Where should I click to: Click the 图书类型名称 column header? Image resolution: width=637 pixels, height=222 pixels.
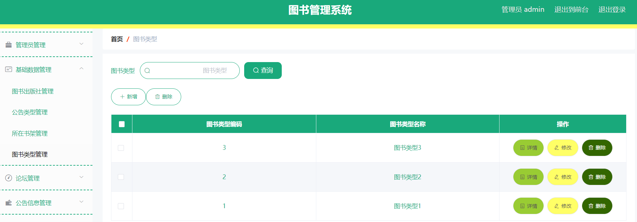click(x=408, y=124)
